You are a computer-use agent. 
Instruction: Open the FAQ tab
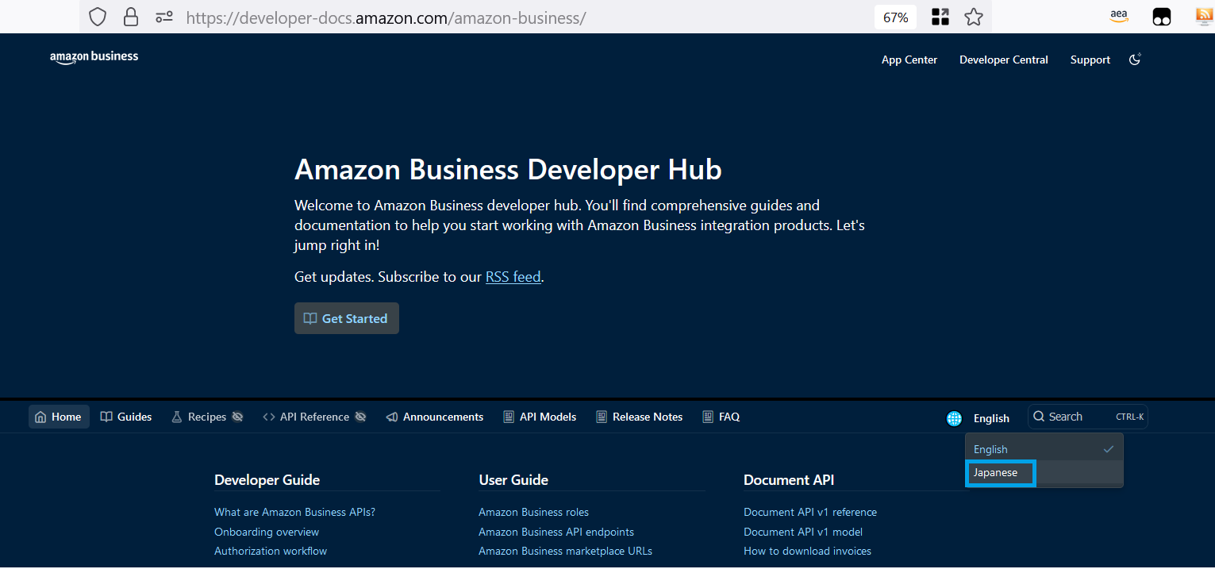(721, 417)
